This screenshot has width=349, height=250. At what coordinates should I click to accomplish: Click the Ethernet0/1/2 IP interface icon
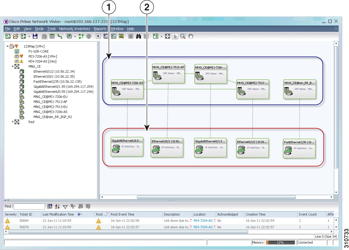[241, 150]
